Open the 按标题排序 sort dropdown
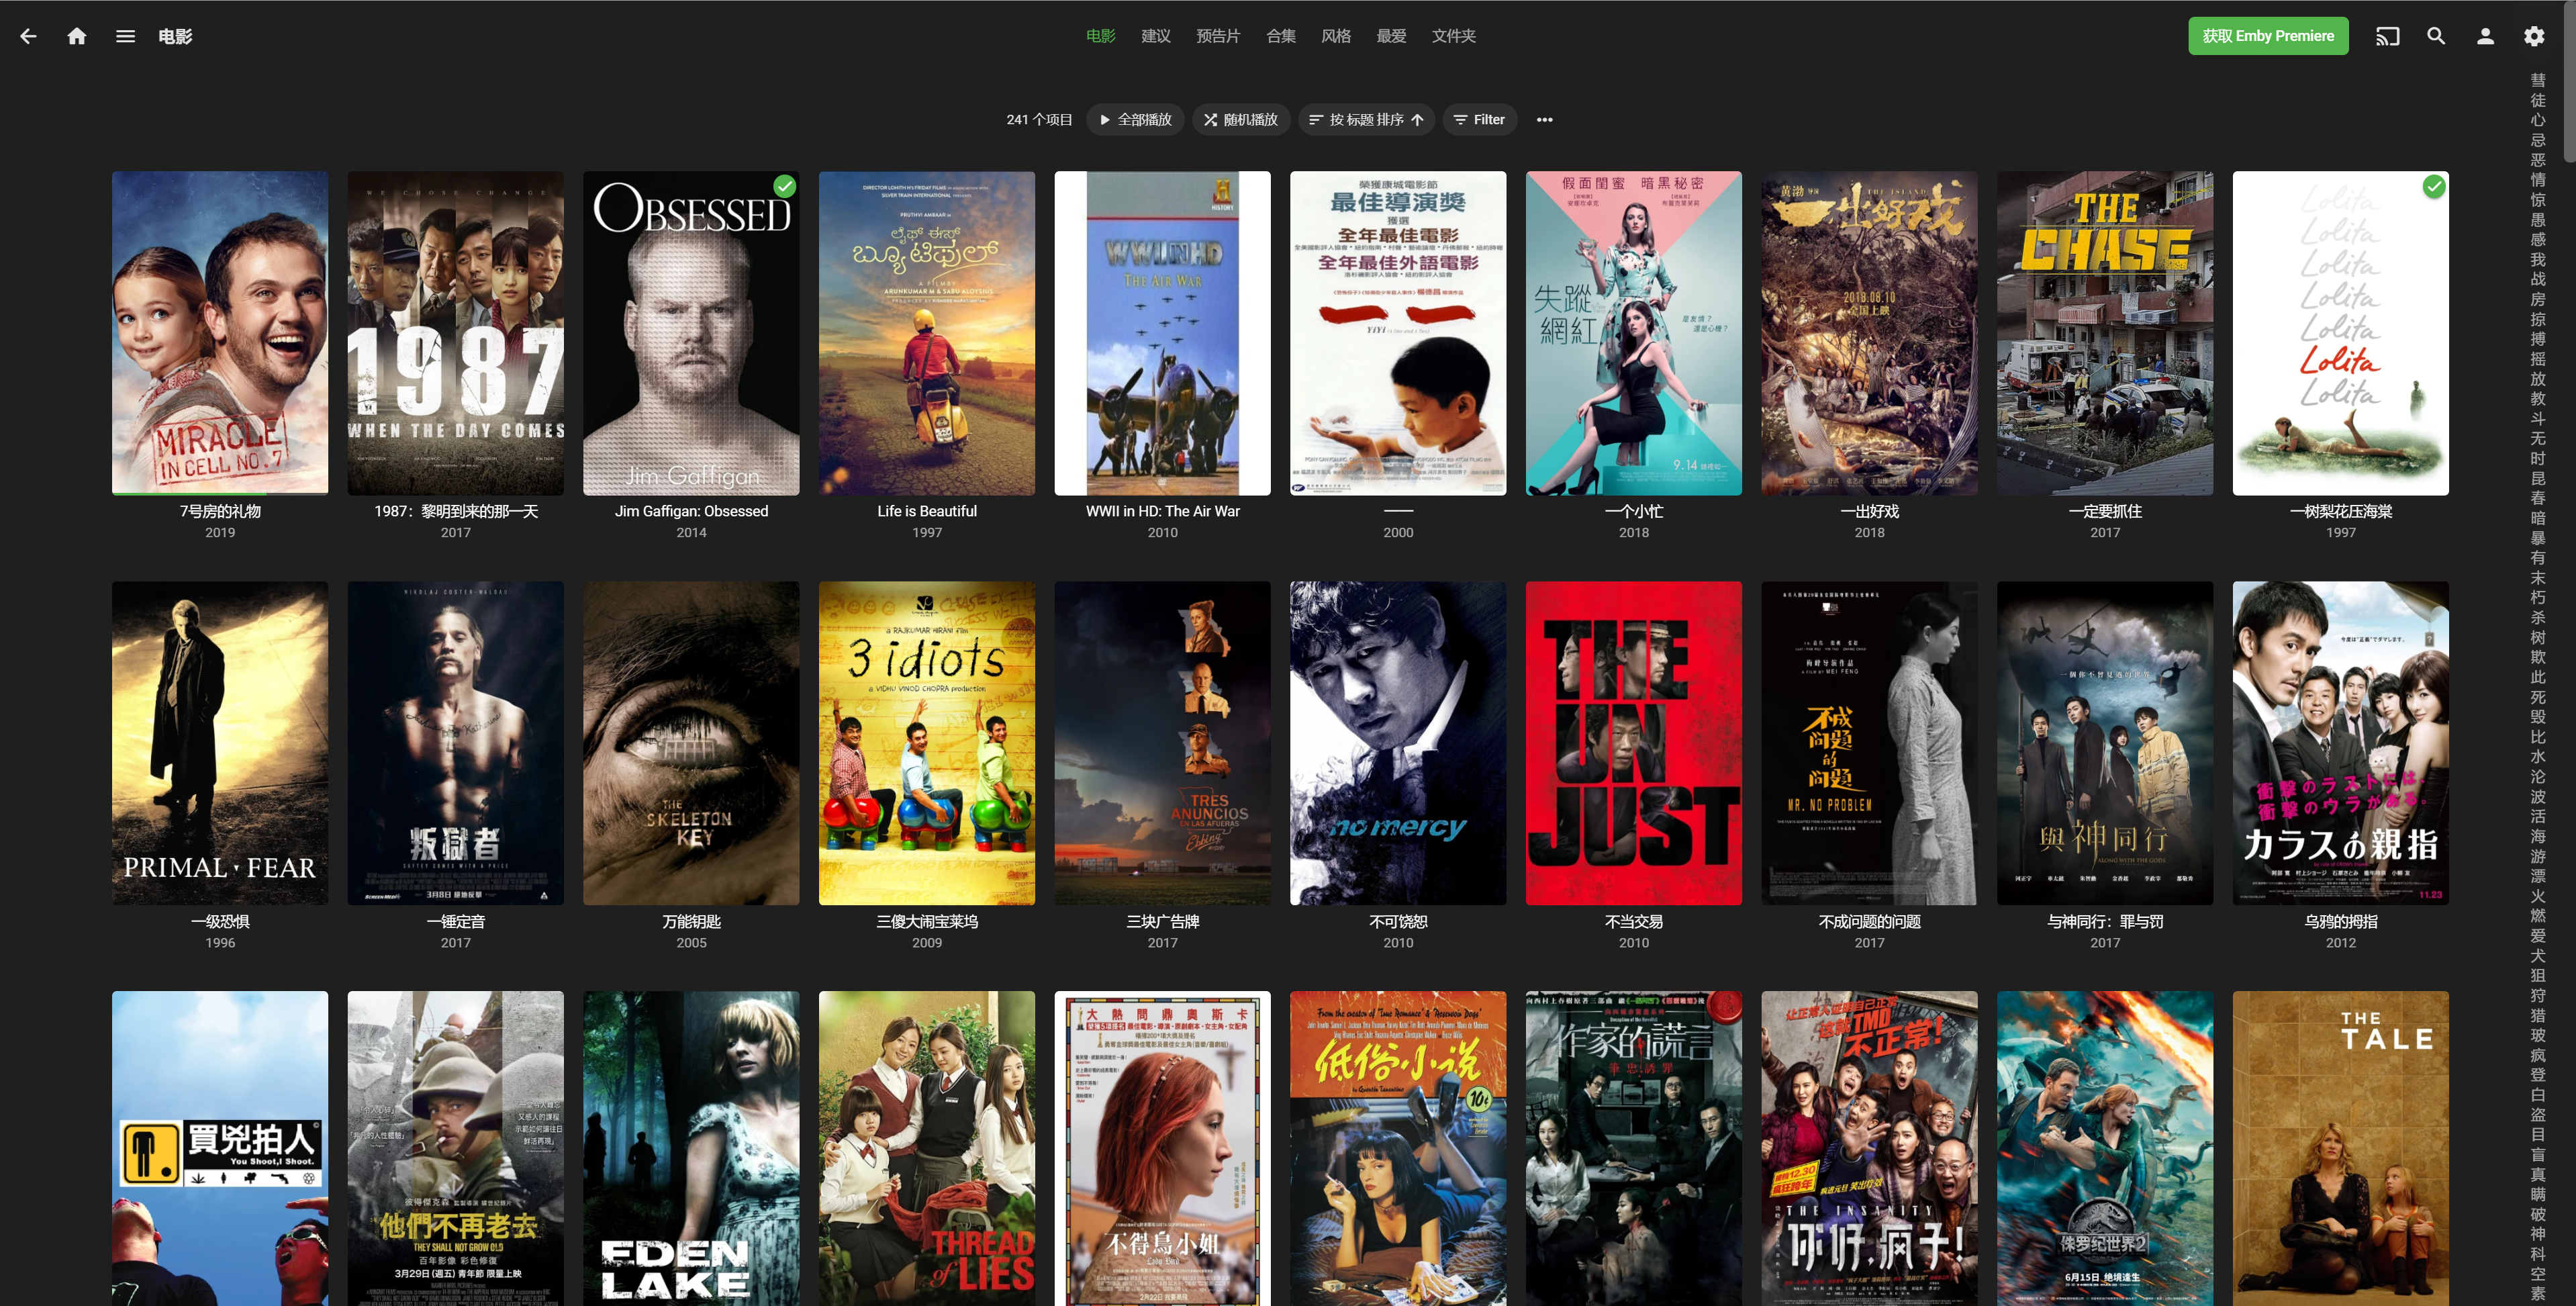This screenshot has width=2576, height=1306. pos(1367,120)
